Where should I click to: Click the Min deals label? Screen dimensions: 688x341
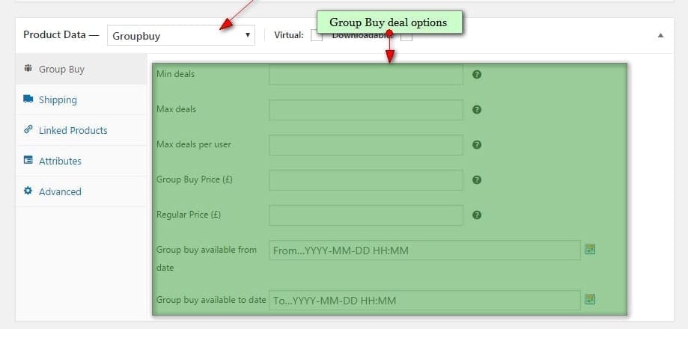point(175,74)
